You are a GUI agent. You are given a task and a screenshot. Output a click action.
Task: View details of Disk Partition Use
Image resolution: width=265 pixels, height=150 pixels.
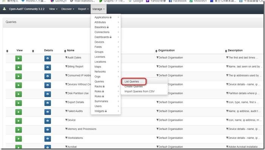(48, 94)
